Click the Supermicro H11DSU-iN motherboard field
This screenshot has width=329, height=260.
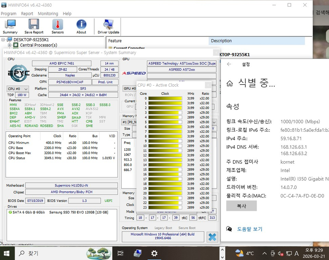click(x=71, y=185)
